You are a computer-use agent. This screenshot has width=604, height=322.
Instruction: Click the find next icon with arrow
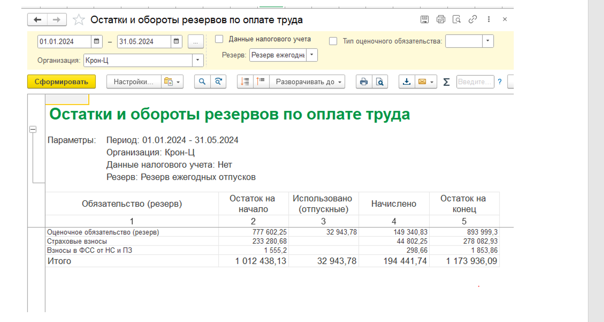click(x=218, y=82)
